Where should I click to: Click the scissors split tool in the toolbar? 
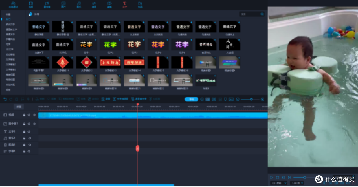tap(40, 99)
